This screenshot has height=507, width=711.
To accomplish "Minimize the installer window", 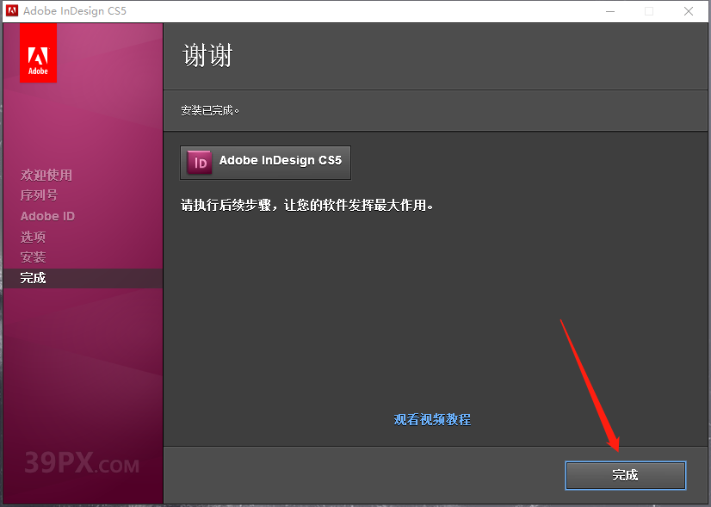I will click(x=610, y=11).
